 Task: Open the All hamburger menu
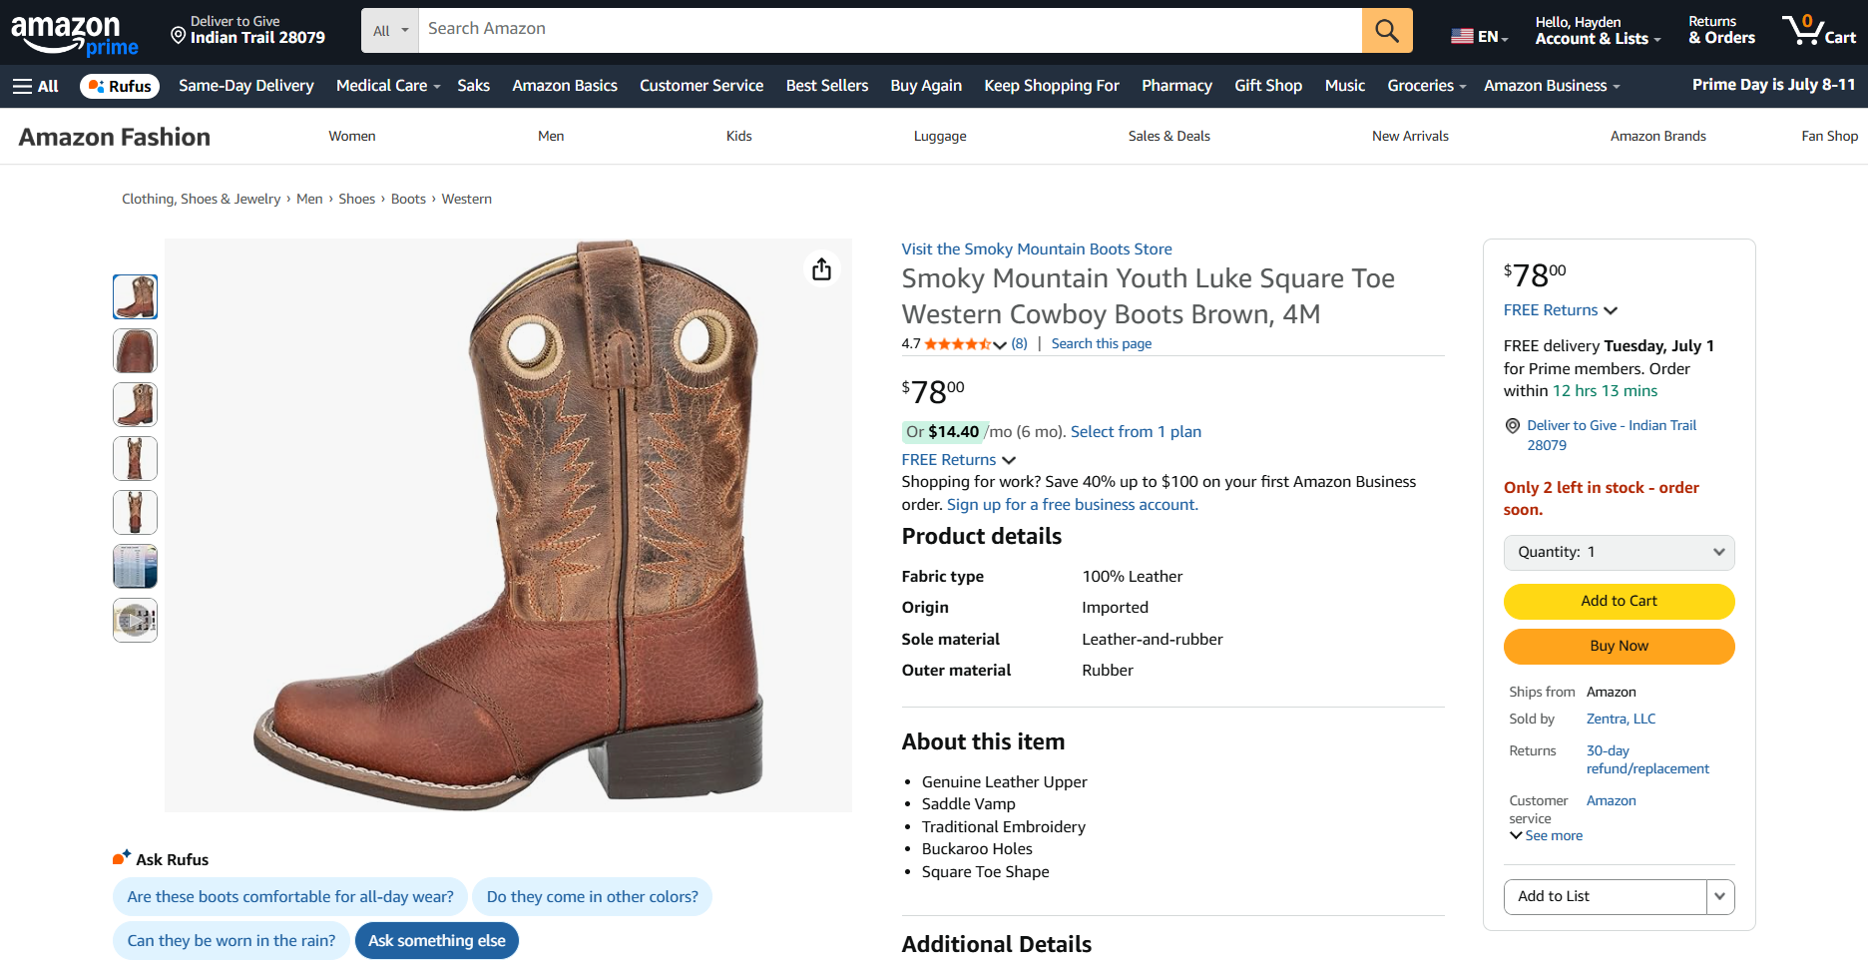tap(36, 86)
